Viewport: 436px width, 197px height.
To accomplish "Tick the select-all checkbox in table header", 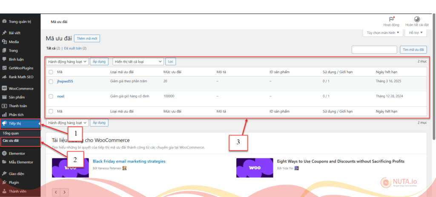I will tap(51, 72).
